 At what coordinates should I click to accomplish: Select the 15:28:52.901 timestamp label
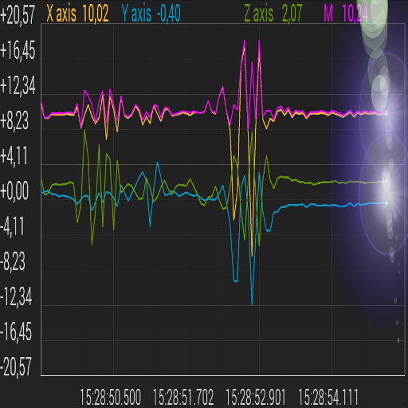click(256, 398)
